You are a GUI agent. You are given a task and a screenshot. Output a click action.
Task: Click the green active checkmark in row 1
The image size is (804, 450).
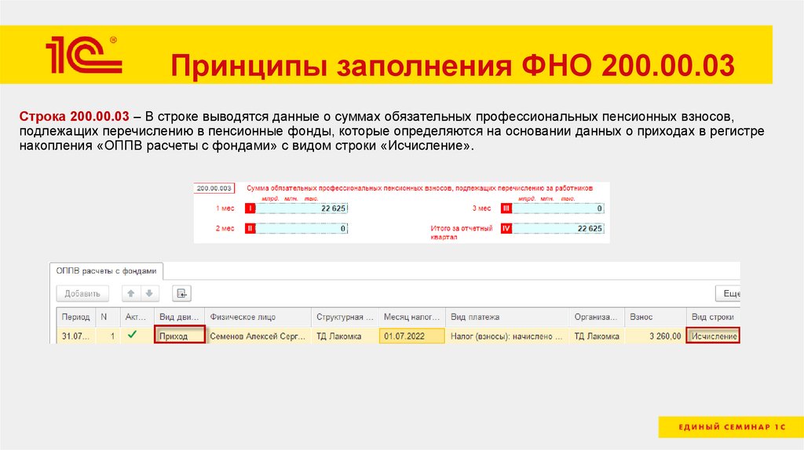pos(132,335)
